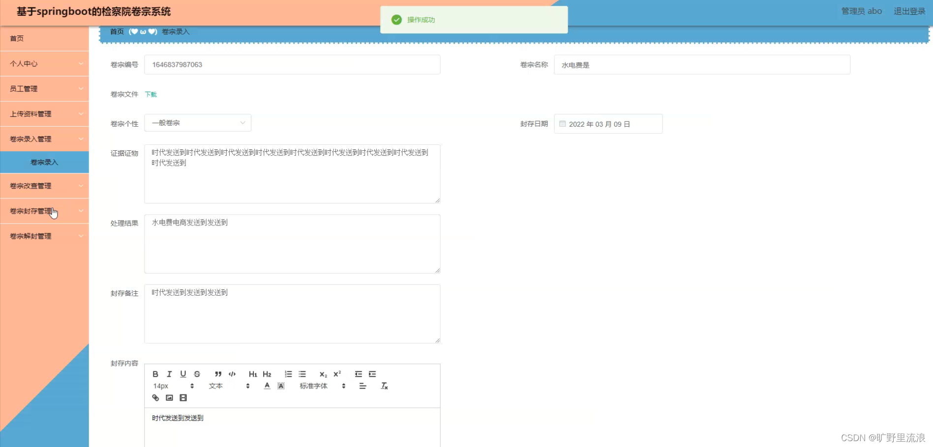
Task: Toggle bold formatting in the editor
Action: coord(155,374)
